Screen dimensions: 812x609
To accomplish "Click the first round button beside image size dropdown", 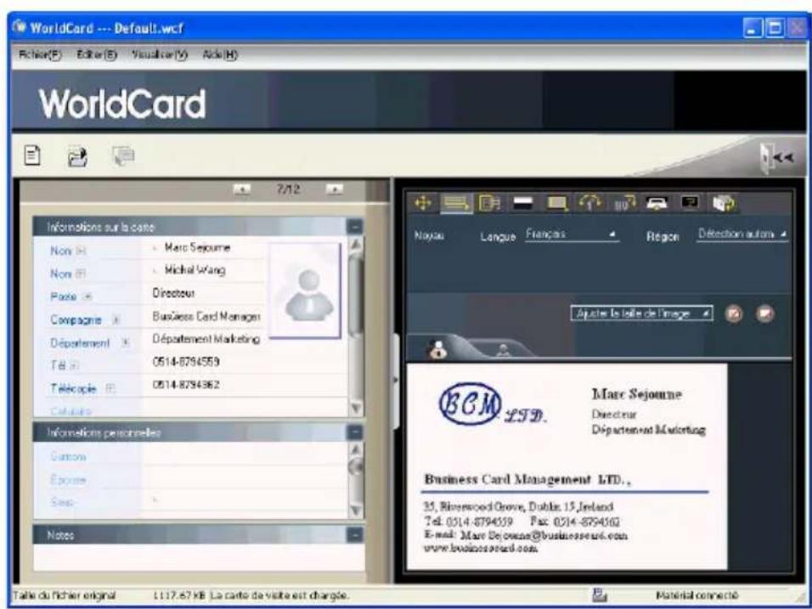I will (733, 313).
